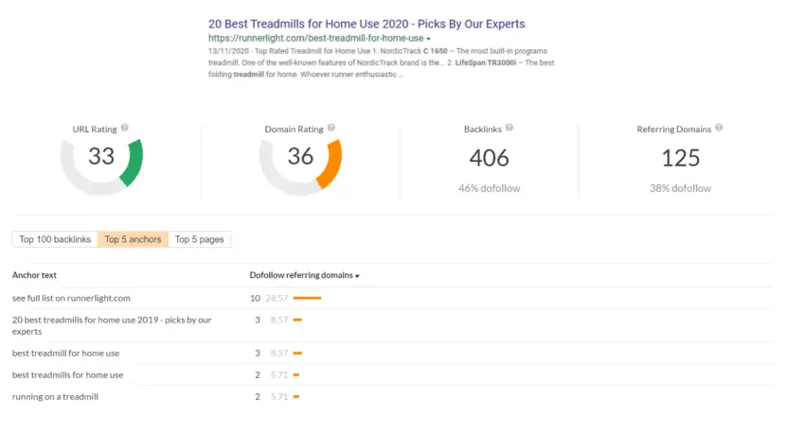The height and width of the screenshot is (434, 786).
Task: Click the URL Rating help icon
Action: click(125, 128)
